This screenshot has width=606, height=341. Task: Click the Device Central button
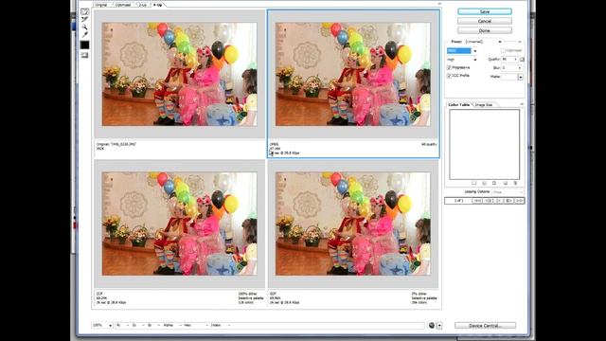click(485, 326)
